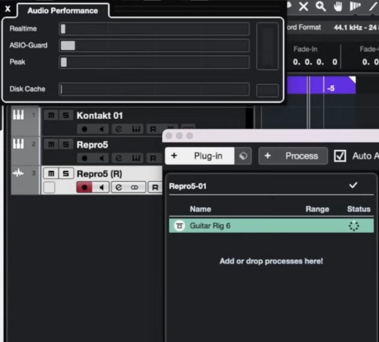379x342 pixels.
Task: Open favorites tag icon beside Plug-in button
Action: (x=243, y=156)
